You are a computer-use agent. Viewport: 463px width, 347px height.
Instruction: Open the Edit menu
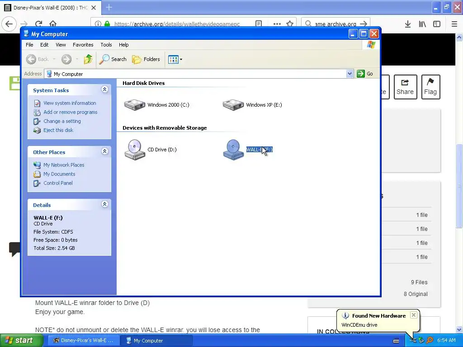[x=44, y=45]
